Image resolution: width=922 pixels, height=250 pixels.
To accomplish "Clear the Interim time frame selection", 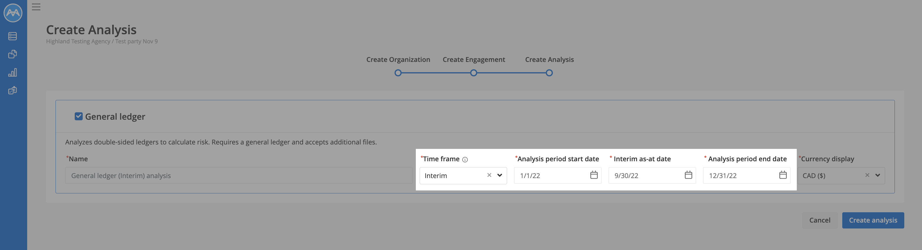I will pos(489,175).
